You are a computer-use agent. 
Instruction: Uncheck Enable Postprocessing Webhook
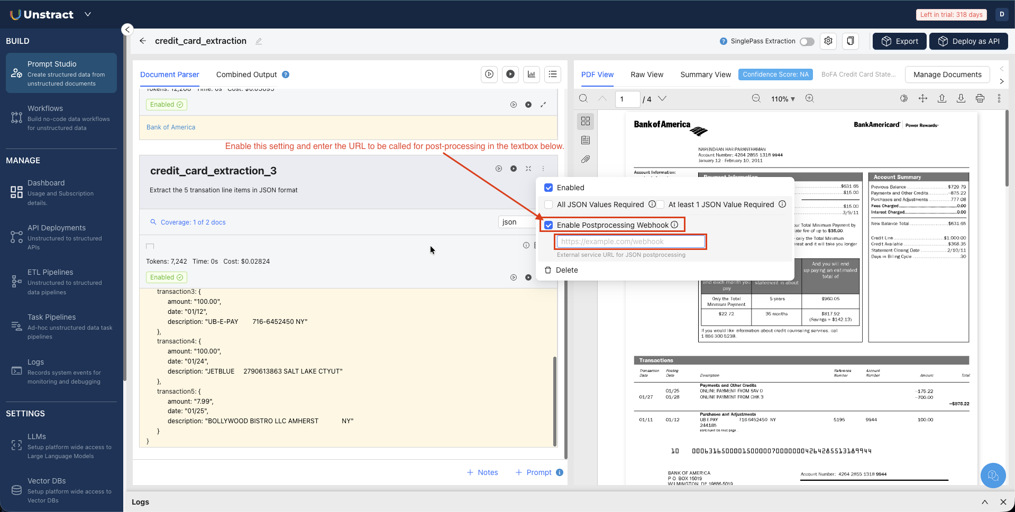coord(548,225)
